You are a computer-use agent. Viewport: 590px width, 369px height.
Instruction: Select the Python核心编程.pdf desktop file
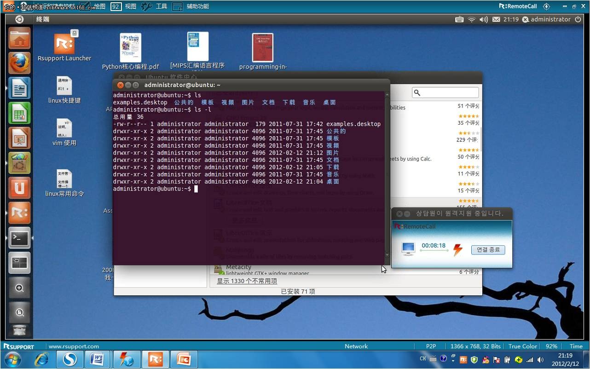[x=131, y=52]
